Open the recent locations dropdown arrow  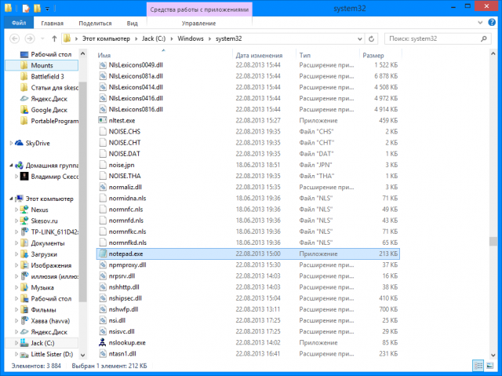coord(42,38)
